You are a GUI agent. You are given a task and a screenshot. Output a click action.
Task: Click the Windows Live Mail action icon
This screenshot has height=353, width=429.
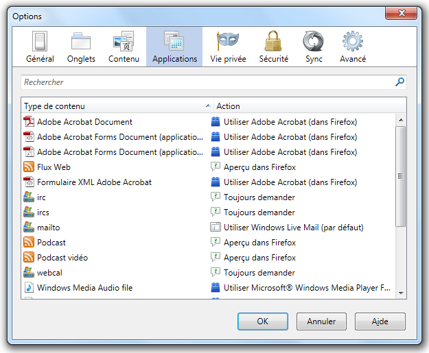coord(216,227)
